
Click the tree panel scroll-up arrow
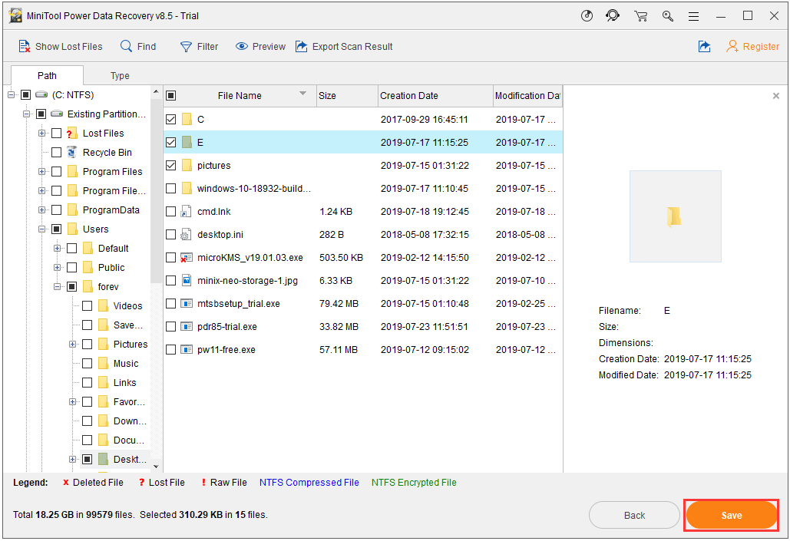[156, 91]
